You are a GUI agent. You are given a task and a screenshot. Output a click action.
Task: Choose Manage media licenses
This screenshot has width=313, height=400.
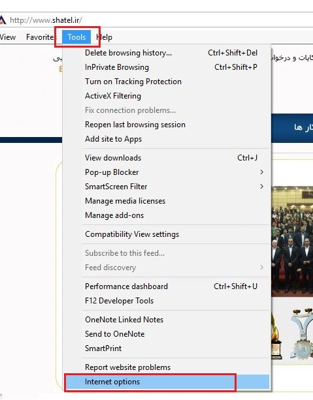pos(167,201)
